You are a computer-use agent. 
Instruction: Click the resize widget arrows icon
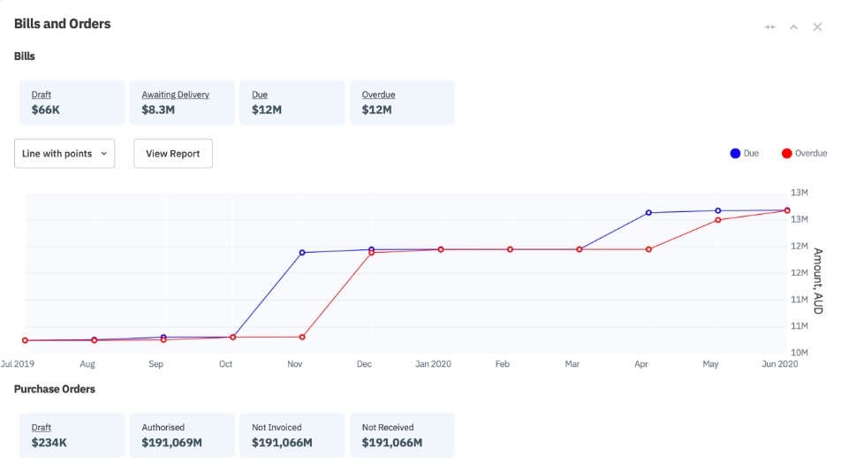coord(769,27)
